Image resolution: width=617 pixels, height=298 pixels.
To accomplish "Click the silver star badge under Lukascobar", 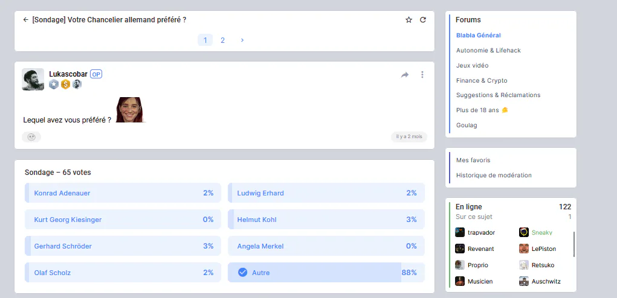I will click(54, 84).
